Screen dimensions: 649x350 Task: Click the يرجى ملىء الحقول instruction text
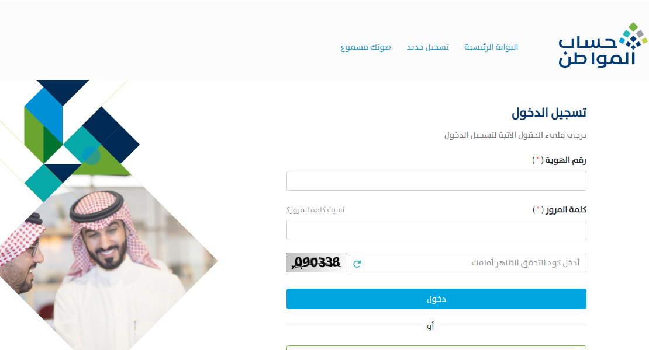[x=515, y=135]
